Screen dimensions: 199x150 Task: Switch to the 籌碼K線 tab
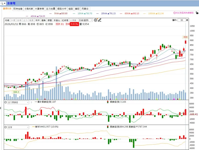coord(7,9)
